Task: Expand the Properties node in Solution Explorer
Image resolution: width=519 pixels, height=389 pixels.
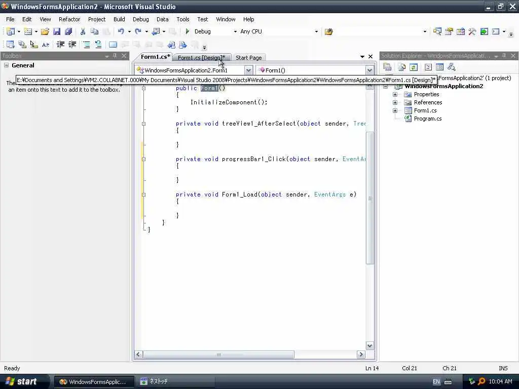Action: click(x=395, y=94)
